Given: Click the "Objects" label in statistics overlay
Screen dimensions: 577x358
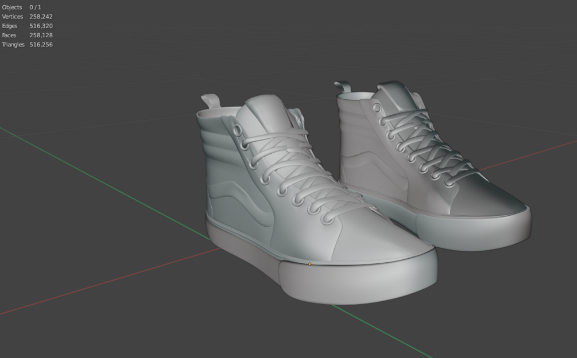Looking at the screenshot, I should [12, 7].
